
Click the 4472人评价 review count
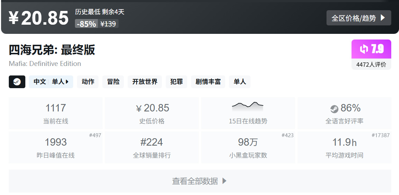click(x=371, y=64)
